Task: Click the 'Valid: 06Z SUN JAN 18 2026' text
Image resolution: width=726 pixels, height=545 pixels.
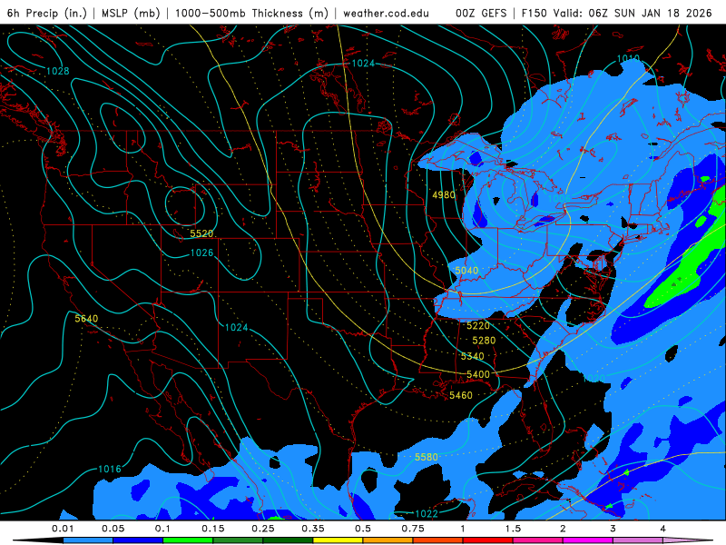Action: tap(633, 13)
